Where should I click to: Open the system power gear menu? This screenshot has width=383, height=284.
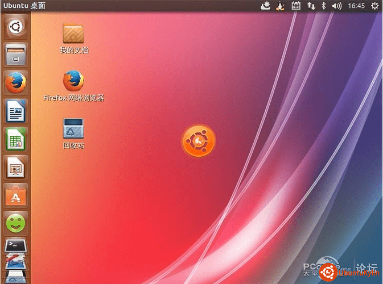coord(374,6)
